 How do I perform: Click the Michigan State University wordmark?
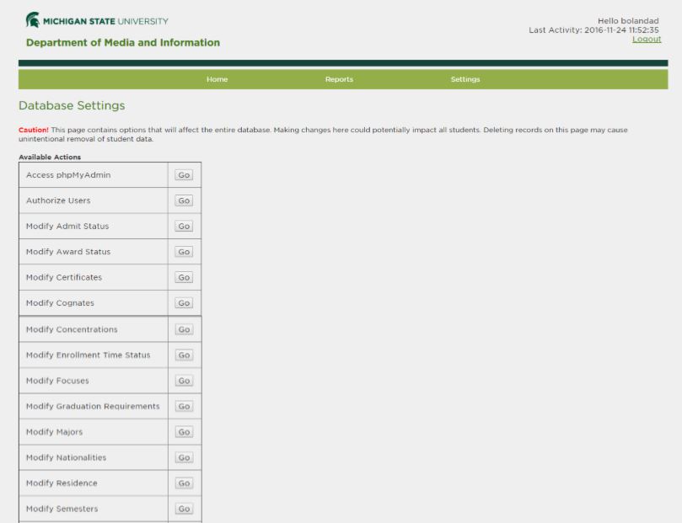coord(105,21)
